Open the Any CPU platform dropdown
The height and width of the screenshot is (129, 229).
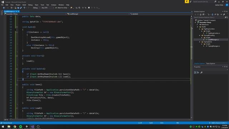pyautogui.click(x=48, y=8)
